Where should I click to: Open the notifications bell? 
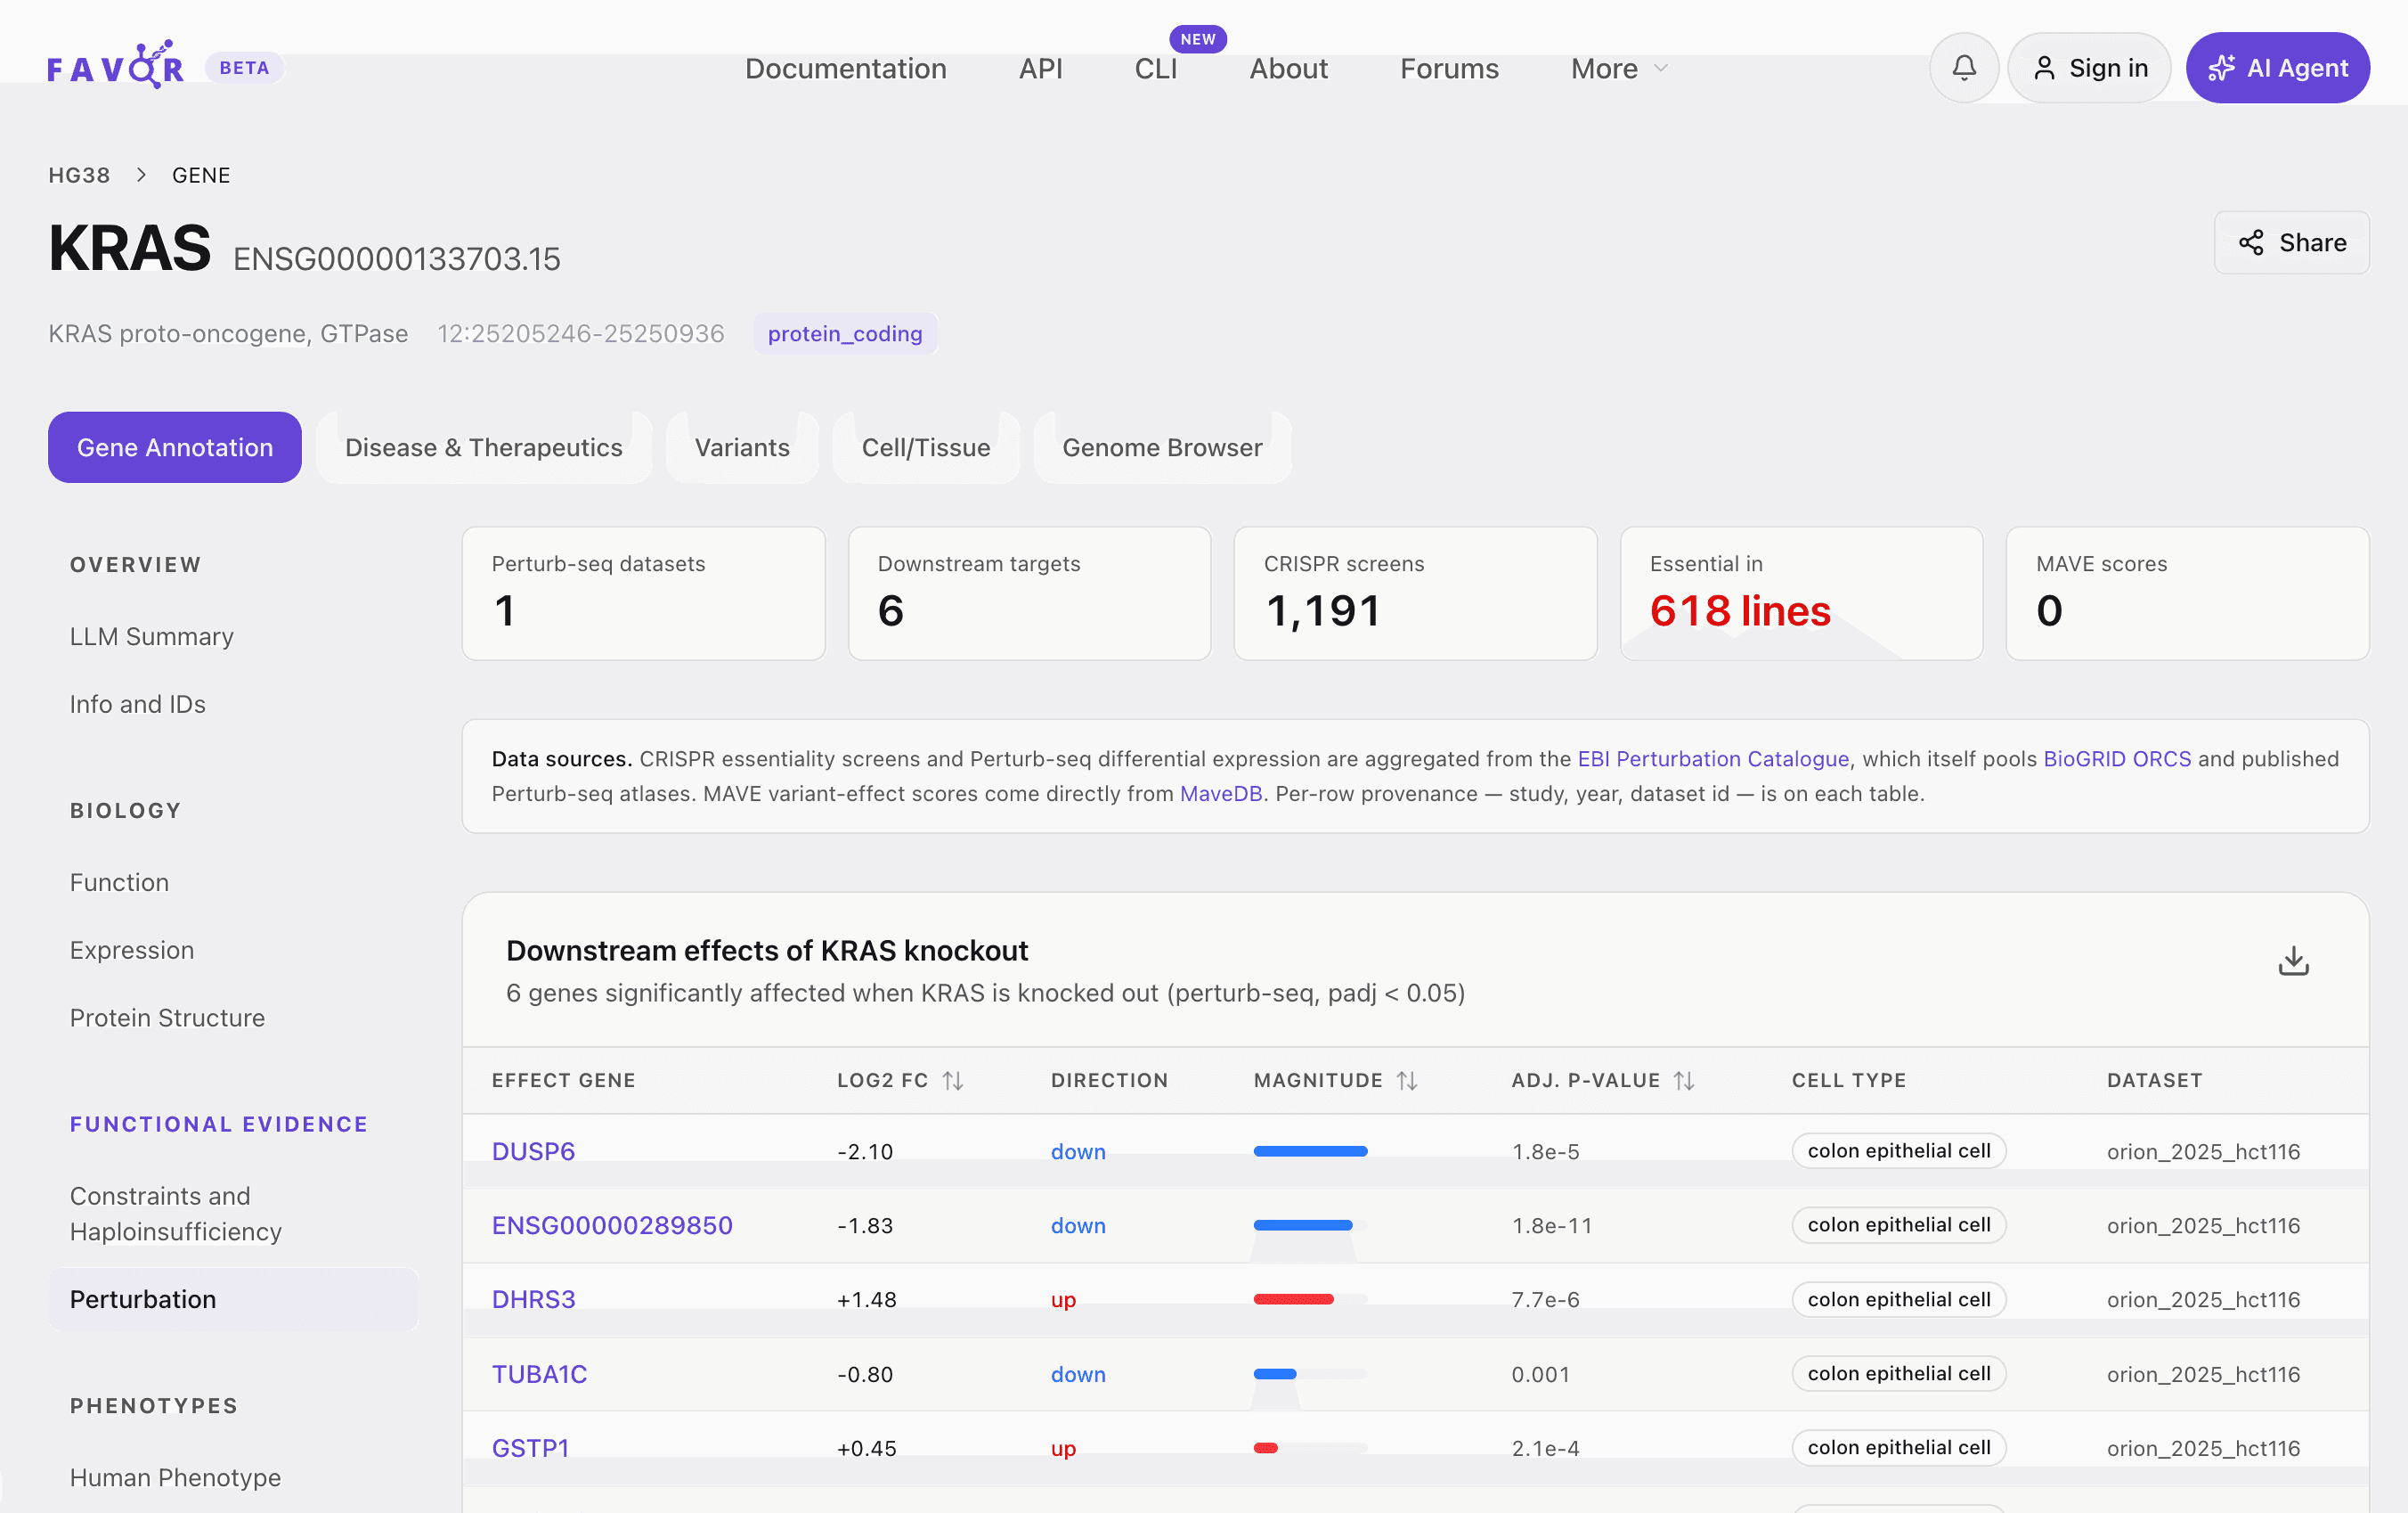(x=1963, y=68)
